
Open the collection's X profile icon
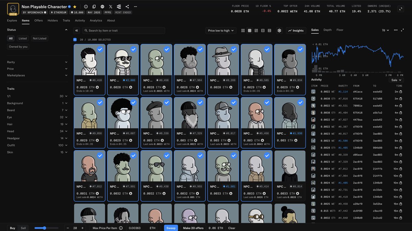(111, 7)
